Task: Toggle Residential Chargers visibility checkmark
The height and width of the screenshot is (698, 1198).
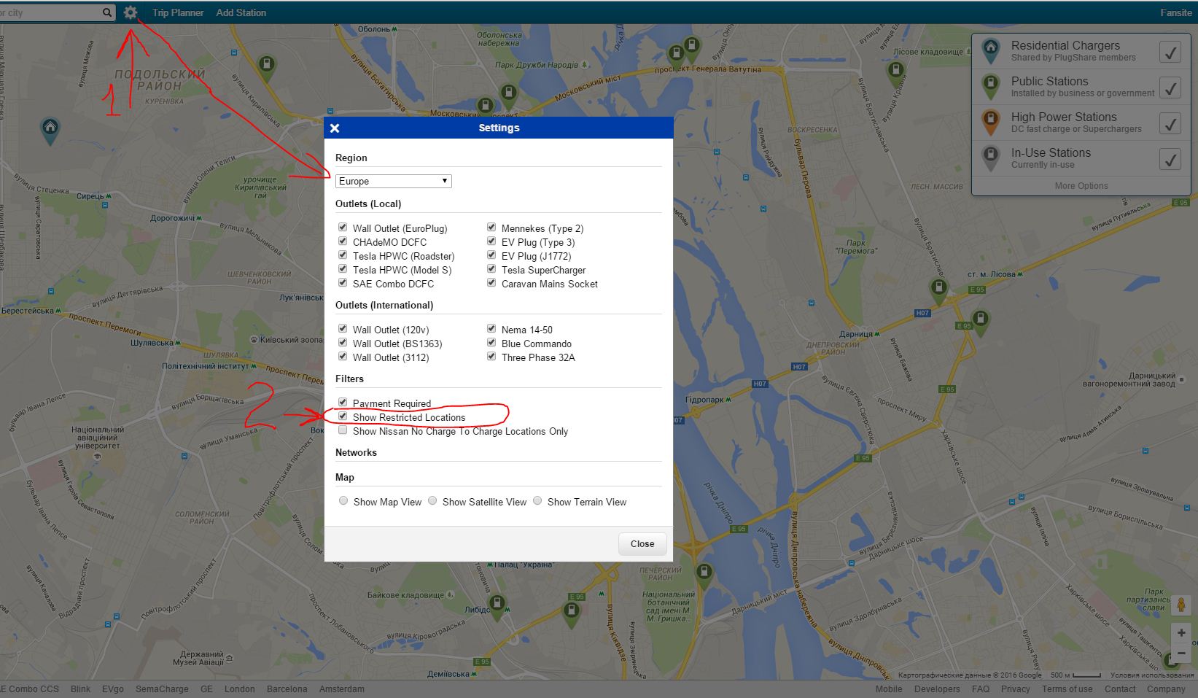Action: (x=1170, y=52)
